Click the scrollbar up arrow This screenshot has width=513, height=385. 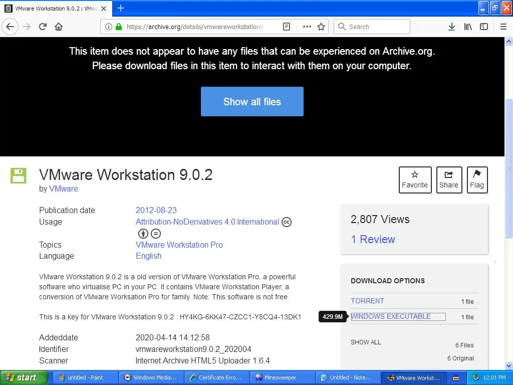pyautogui.click(x=509, y=41)
